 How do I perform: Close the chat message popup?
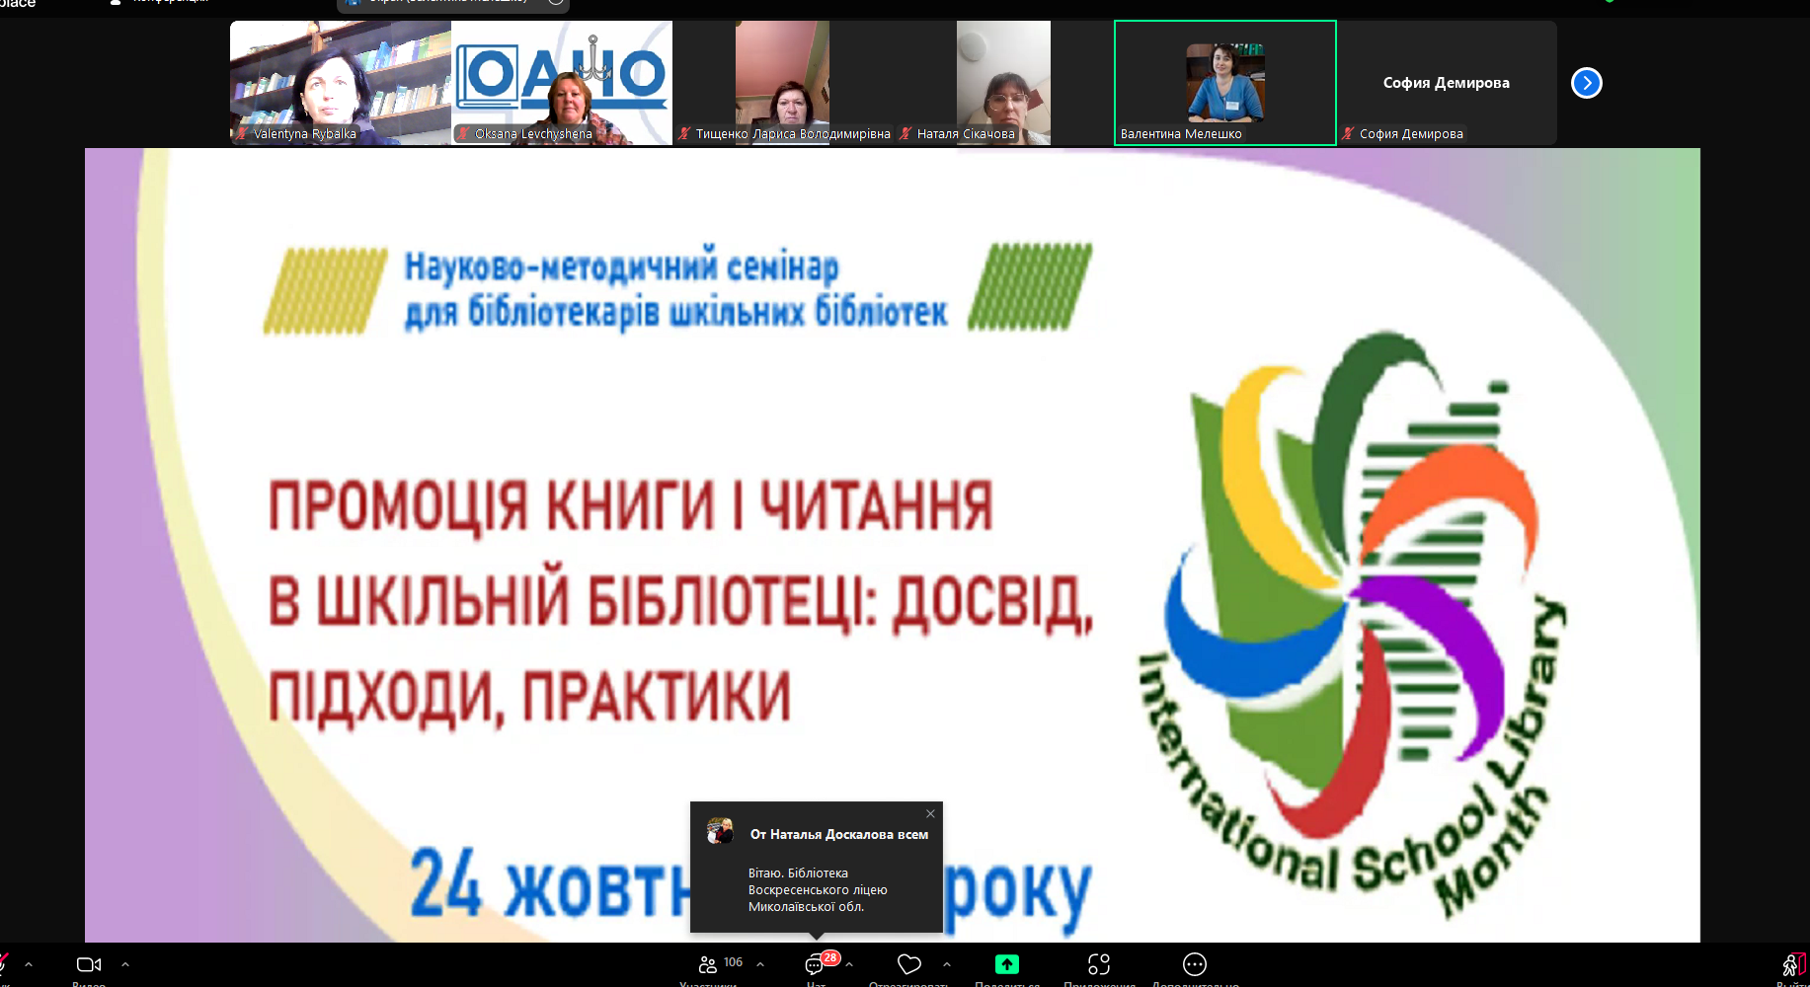[930, 814]
